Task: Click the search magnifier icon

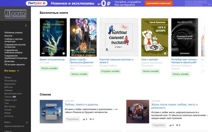Action: coord(26,26)
